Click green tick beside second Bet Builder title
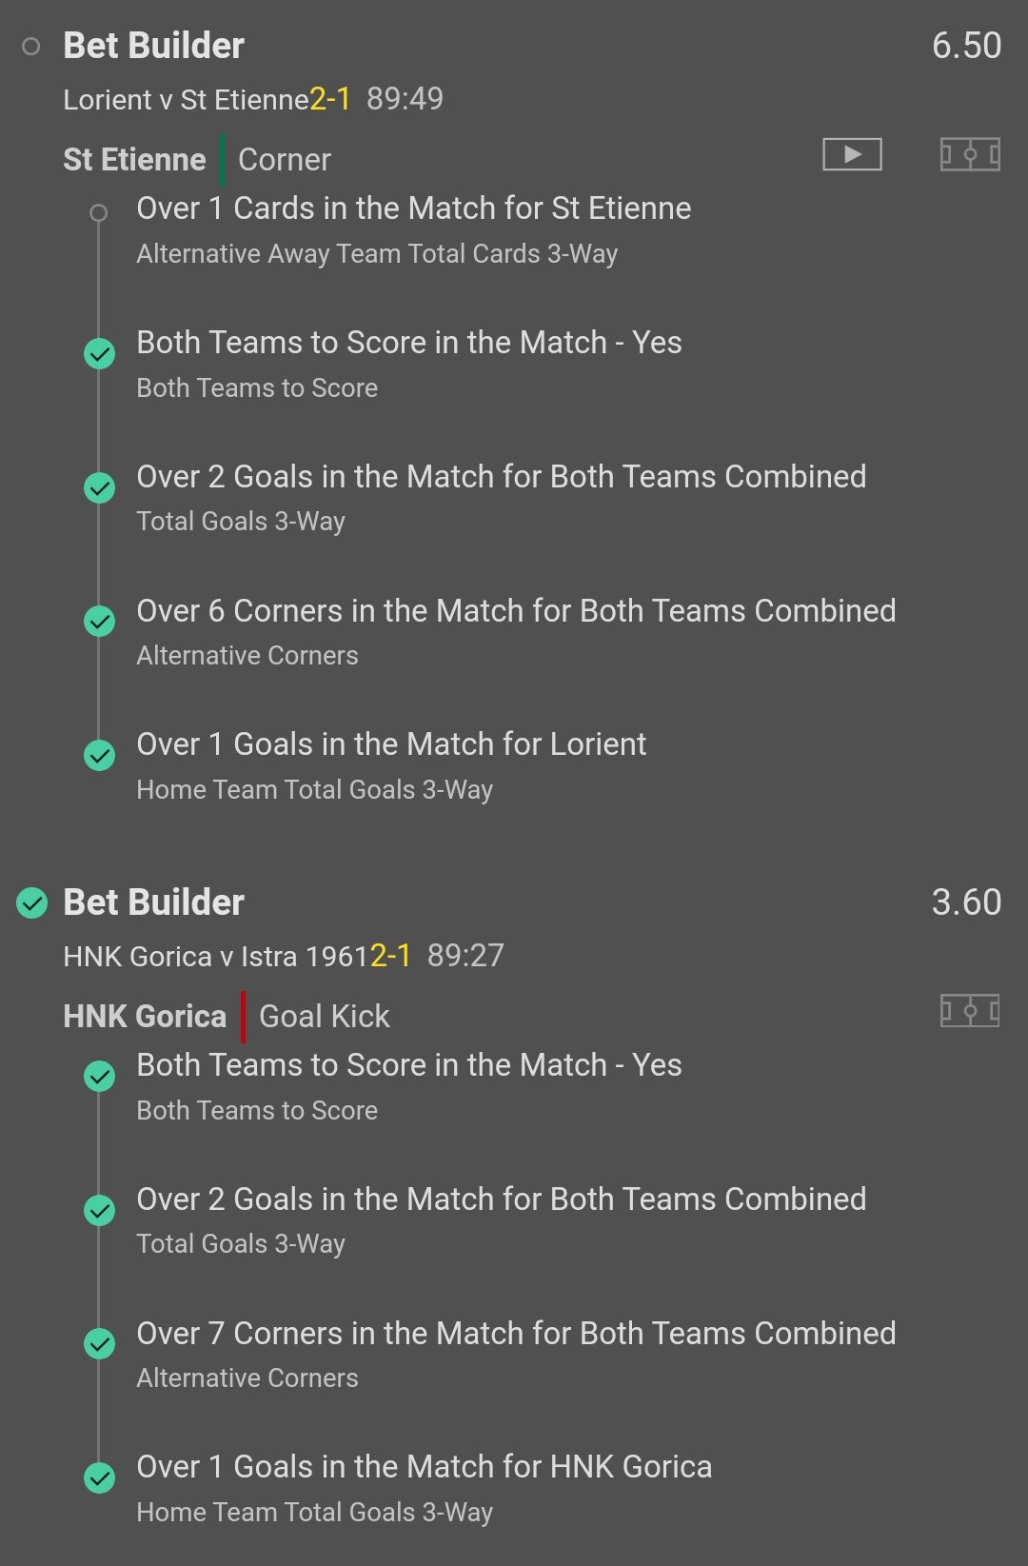 pyautogui.click(x=32, y=902)
